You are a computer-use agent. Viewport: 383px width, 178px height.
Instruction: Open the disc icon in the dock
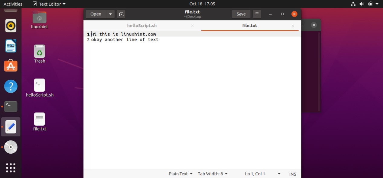pos(11,147)
